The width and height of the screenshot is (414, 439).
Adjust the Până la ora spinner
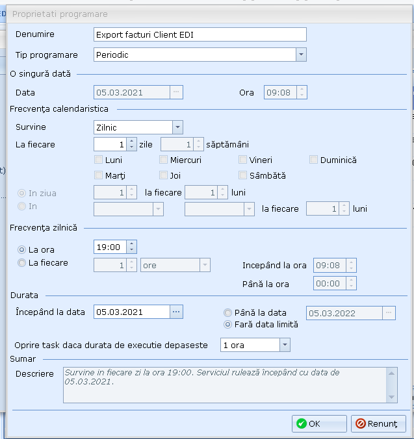pos(351,283)
